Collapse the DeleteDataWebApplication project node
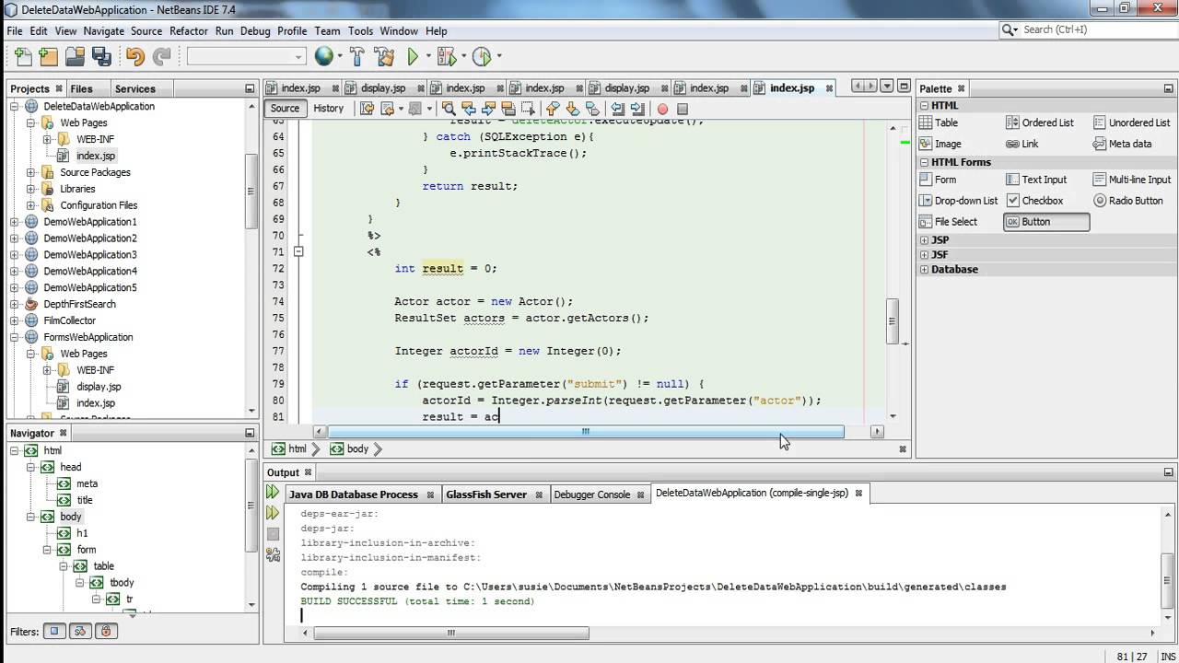The height and width of the screenshot is (663, 1179). 15,107
